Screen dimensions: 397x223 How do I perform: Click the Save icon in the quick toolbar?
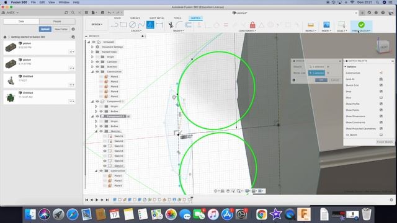point(102,12)
